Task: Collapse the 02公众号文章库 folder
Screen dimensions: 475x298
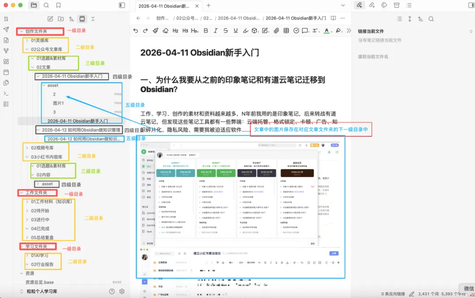Action: pyautogui.click(x=27, y=49)
